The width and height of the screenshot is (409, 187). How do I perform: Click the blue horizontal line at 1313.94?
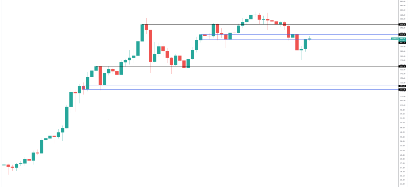pyautogui.click(x=239, y=89)
